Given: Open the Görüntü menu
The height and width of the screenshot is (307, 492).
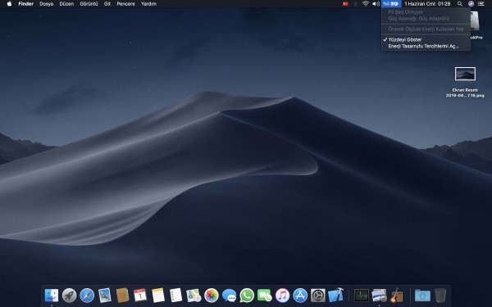Looking at the screenshot, I should 89,4.
